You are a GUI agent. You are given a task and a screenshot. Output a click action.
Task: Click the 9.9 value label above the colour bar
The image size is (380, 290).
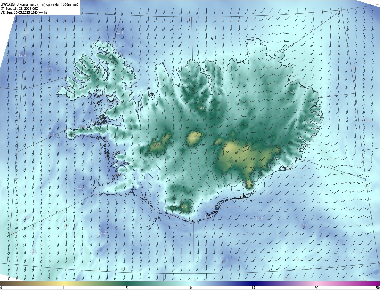193,280
